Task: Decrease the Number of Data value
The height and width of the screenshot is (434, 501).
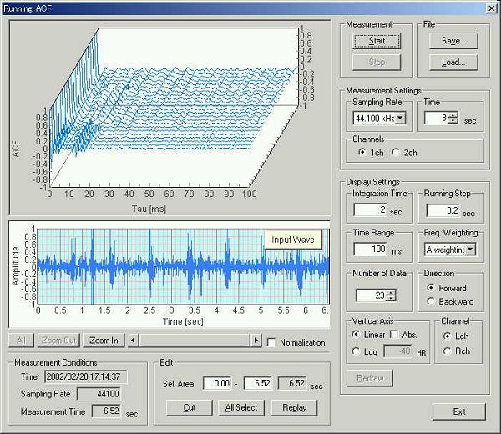Action: click(x=391, y=298)
